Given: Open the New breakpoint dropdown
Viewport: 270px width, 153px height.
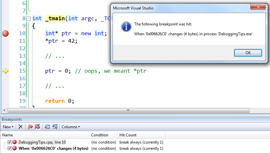Looking at the screenshot, I should tap(8, 127).
